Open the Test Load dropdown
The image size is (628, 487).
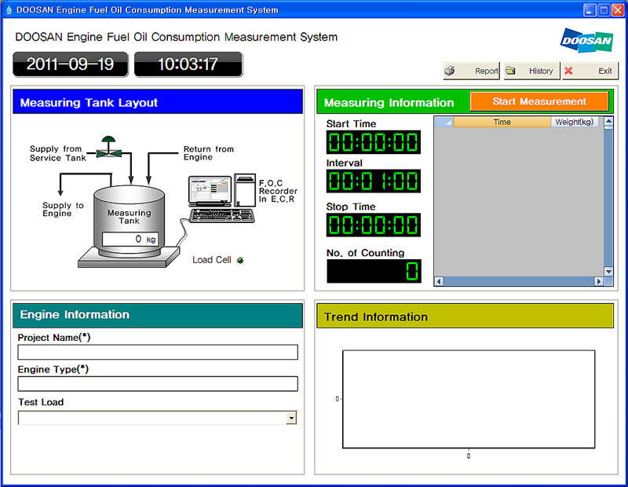click(x=291, y=418)
